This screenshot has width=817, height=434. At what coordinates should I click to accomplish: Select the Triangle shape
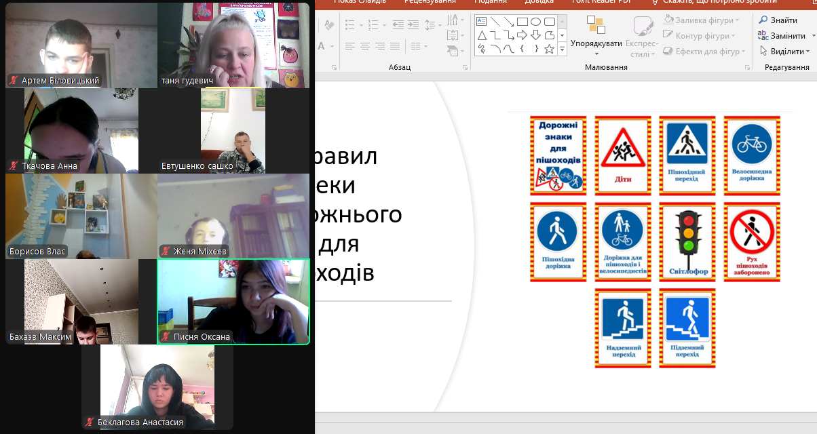tap(482, 35)
